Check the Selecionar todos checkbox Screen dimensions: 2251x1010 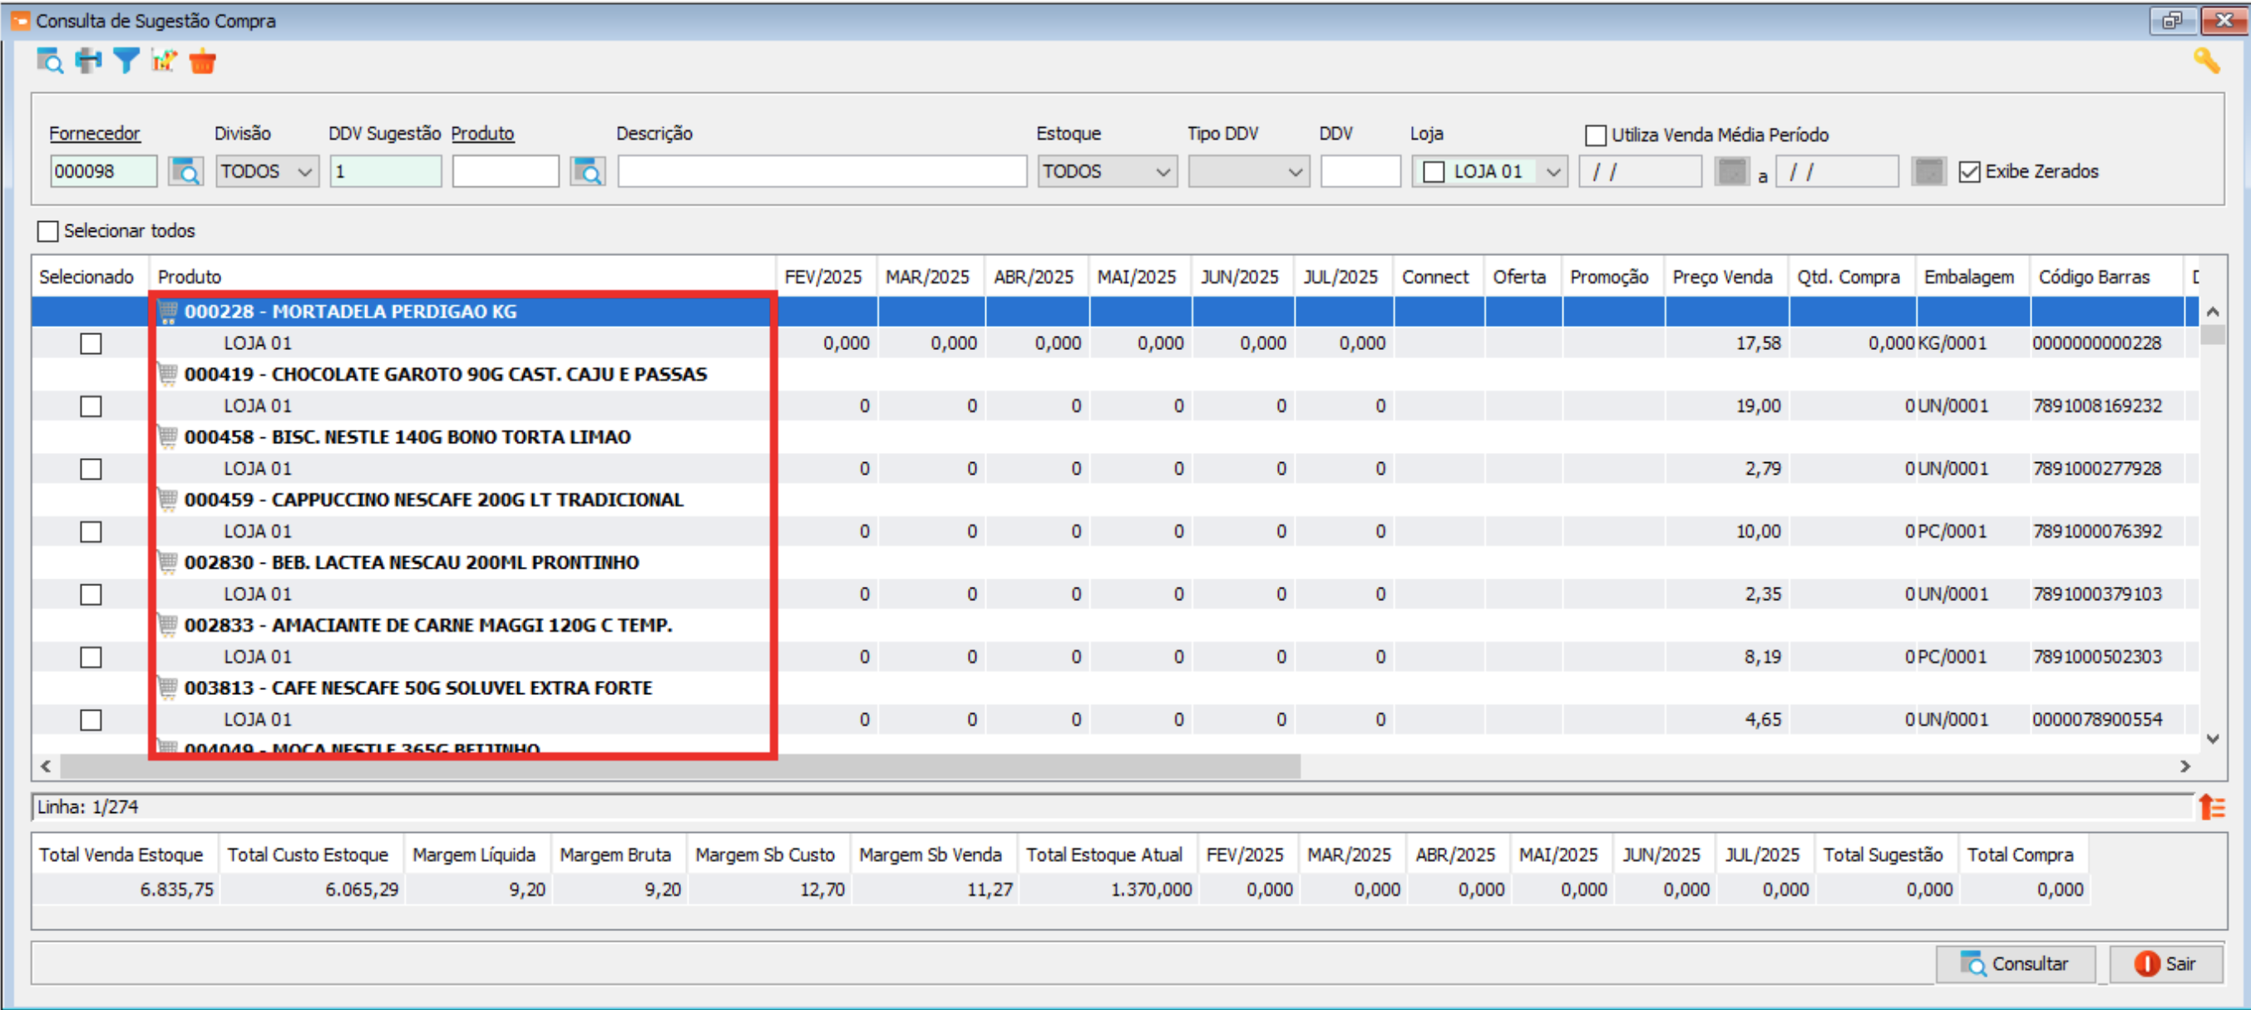(48, 232)
